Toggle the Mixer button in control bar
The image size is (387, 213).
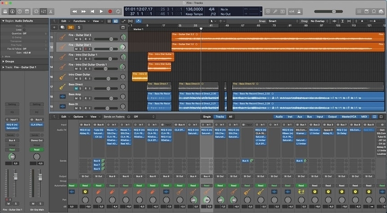(x=44, y=11)
